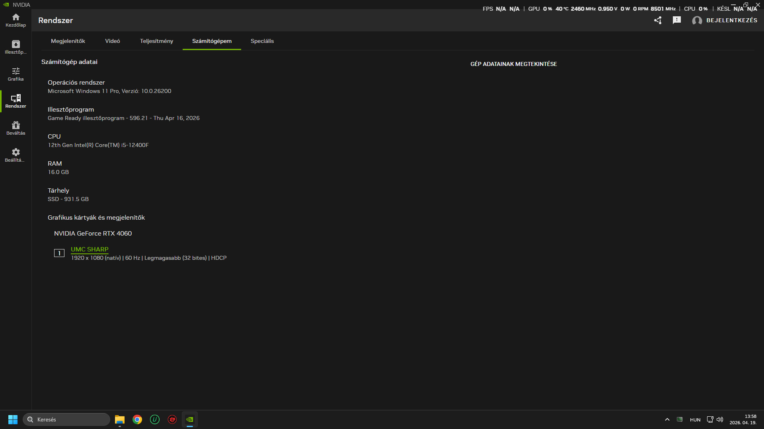
Task: Expand the hidden system tray icons
Action: (x=667, y=419)
